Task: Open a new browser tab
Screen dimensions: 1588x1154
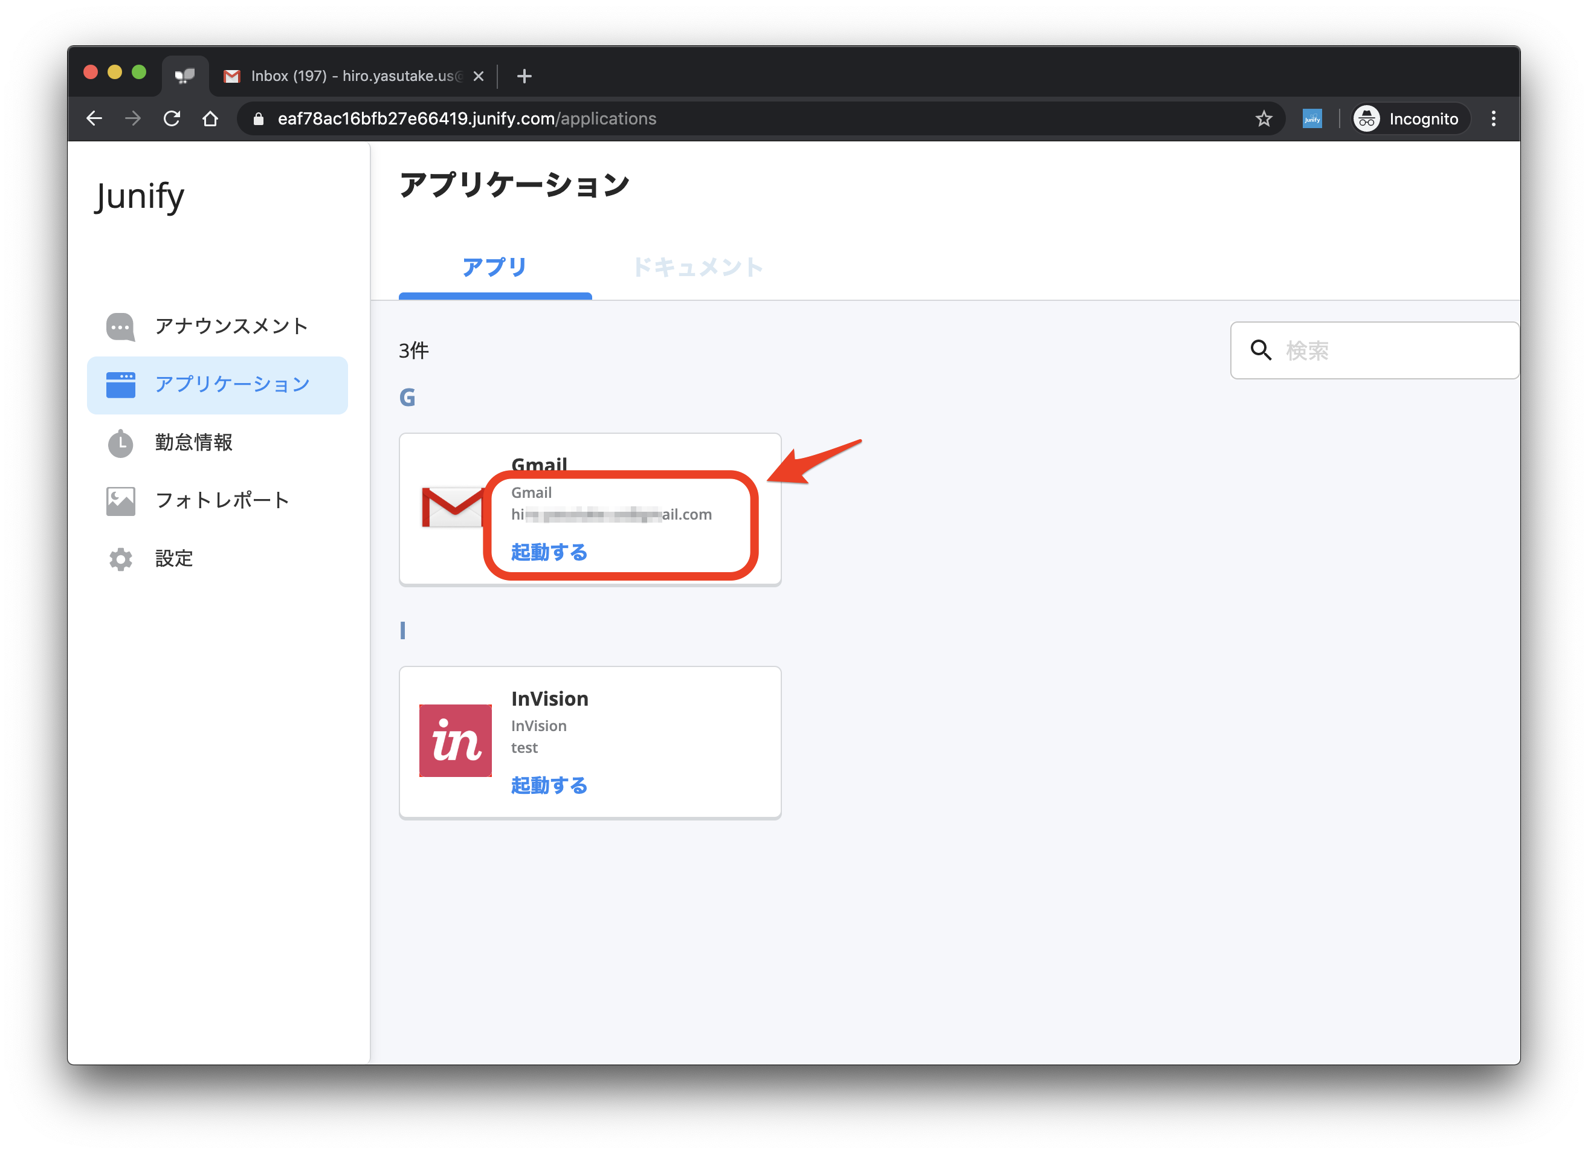Action: [x=524, y=76]
